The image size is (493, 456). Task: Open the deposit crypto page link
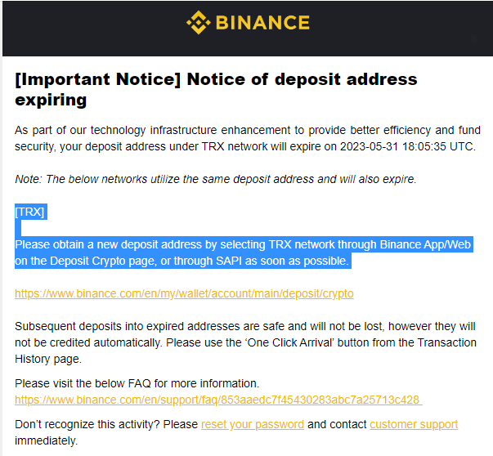pyautogui.click(x=184, y=293)
